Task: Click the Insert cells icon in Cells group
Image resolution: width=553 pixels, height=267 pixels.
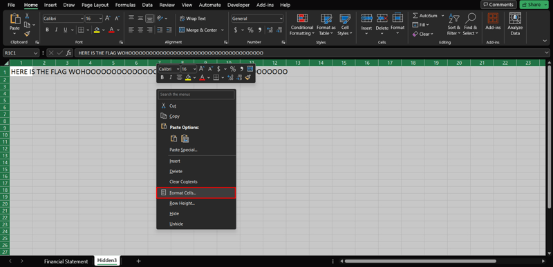Action: pyautogui.click(x=366, y=19)
